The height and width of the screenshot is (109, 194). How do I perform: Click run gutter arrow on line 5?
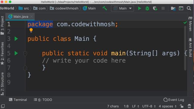point(16,53)
